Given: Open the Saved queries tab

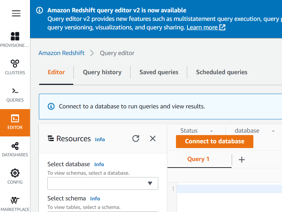Looking at the screenshot, I should 159,72.
